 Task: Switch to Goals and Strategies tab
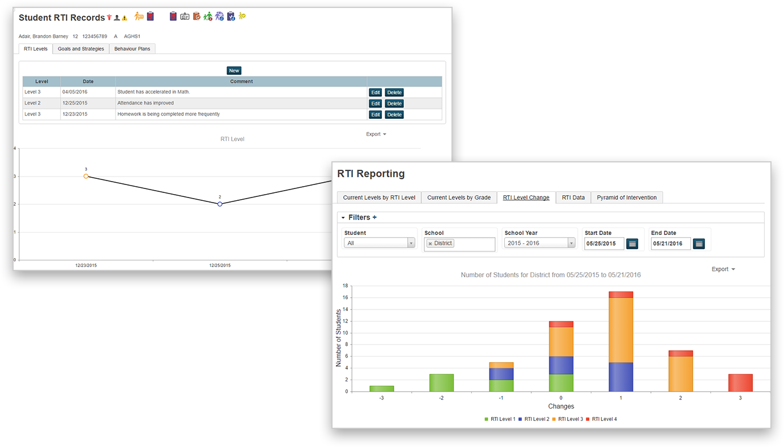[81, 49]
